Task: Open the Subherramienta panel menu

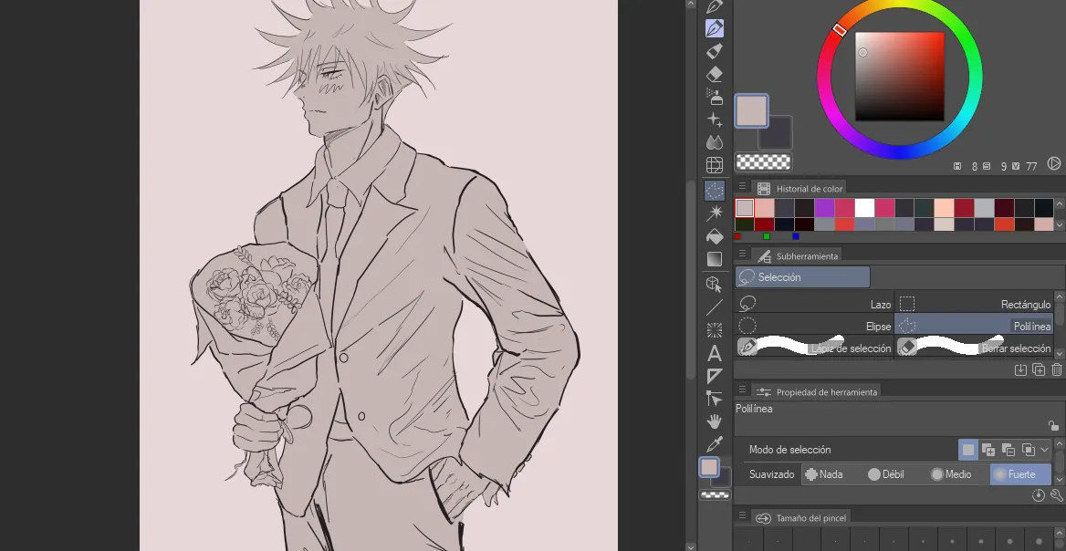Action: coord(742,254)
